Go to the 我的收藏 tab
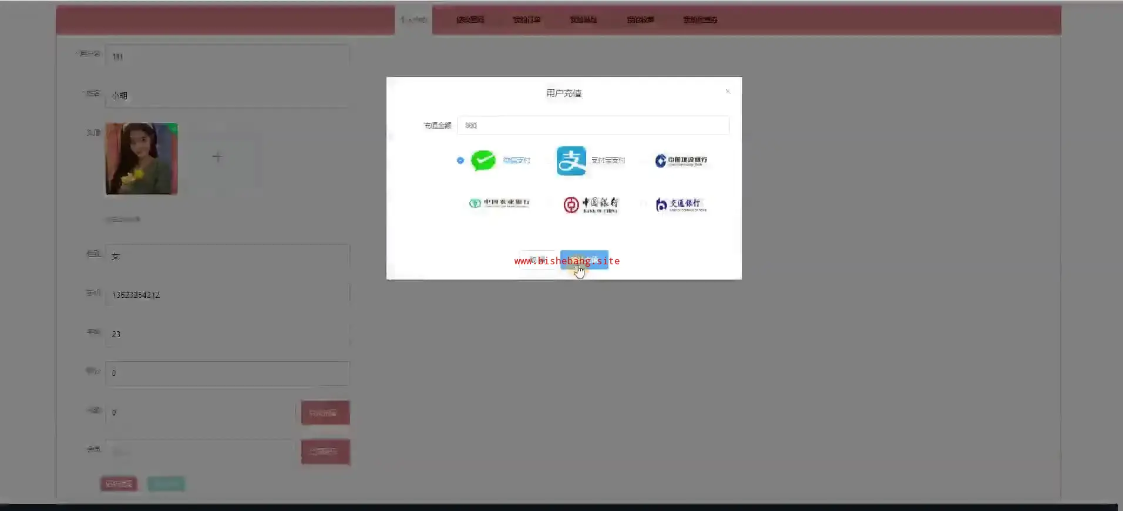The width and height of the screenshot is (1123, 511). coord(640,20)
